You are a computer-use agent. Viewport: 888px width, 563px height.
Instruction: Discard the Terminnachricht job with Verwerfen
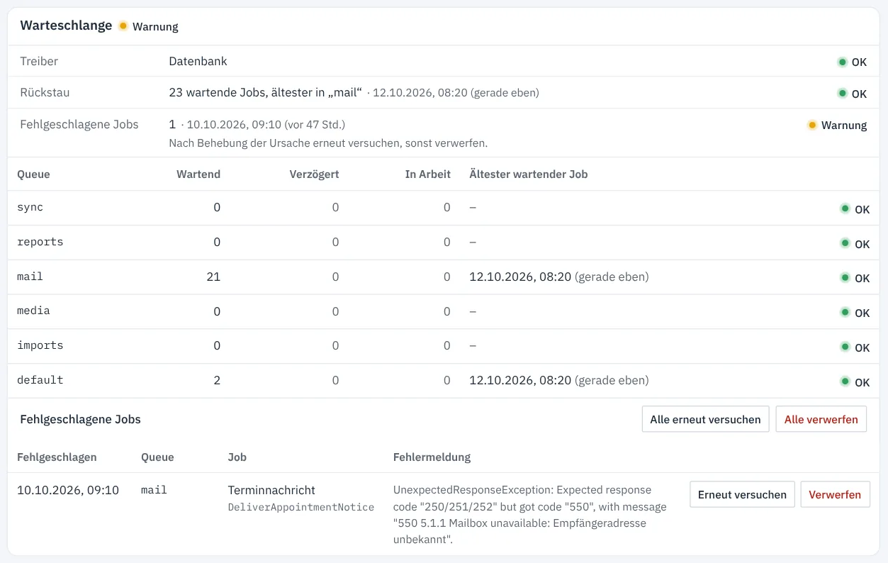(x=835, y=494)
